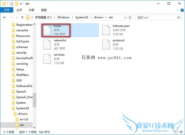Expand the chevron after System32 in path
Screen dimensions: 185x135
91,18
